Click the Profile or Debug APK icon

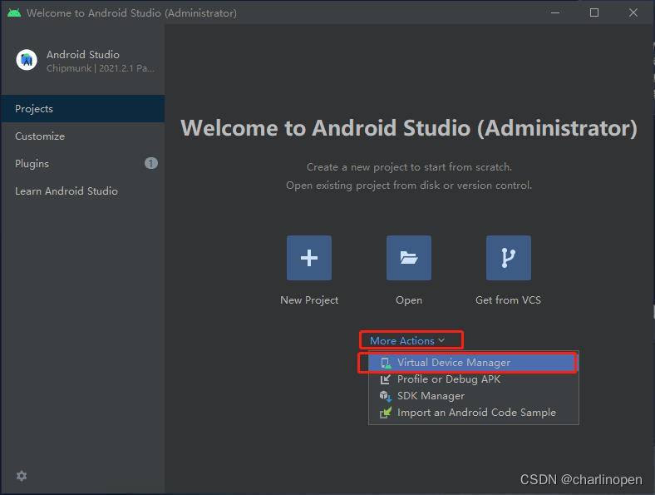pyautogui.click(x=385, y=379)
